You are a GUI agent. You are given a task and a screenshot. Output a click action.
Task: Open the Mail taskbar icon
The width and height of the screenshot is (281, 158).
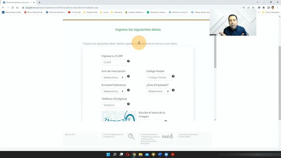pyautogui.click(x=147, y=154)
